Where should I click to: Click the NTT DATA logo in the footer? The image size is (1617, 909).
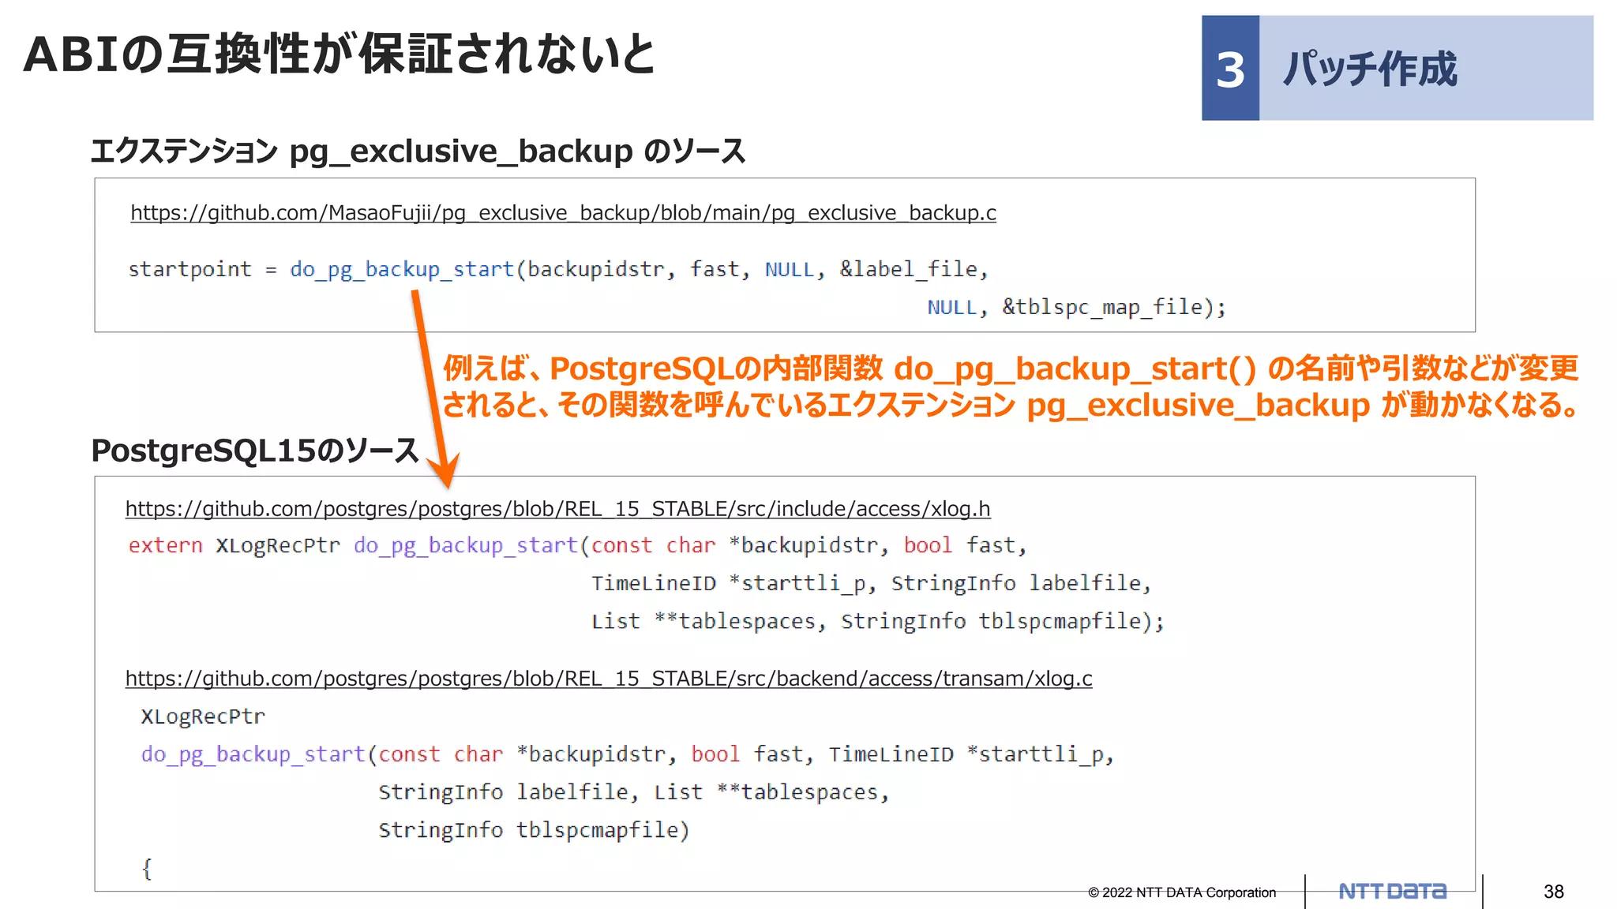pyautogui.click(x=1393, y=892)
